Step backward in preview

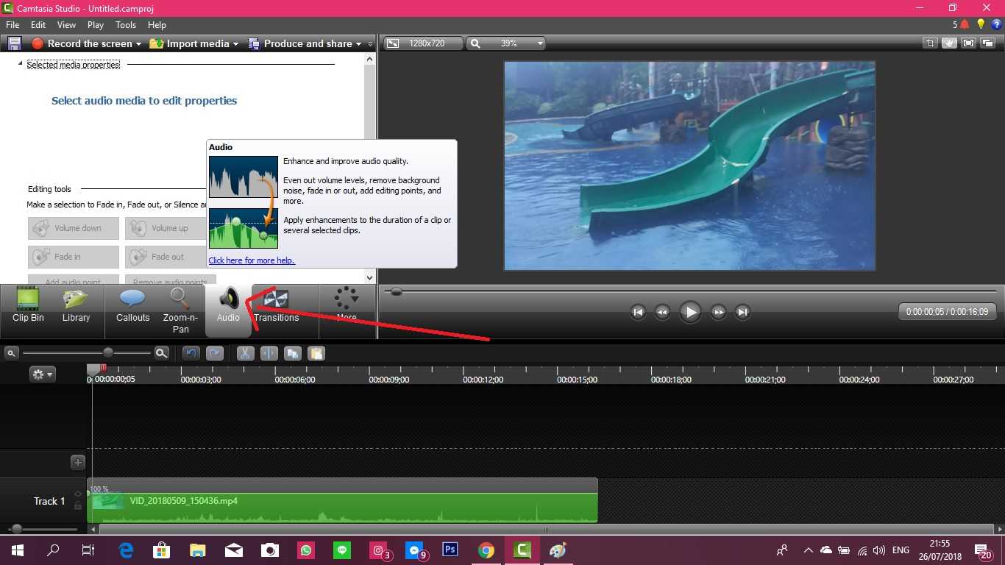[x=662, y=312]
